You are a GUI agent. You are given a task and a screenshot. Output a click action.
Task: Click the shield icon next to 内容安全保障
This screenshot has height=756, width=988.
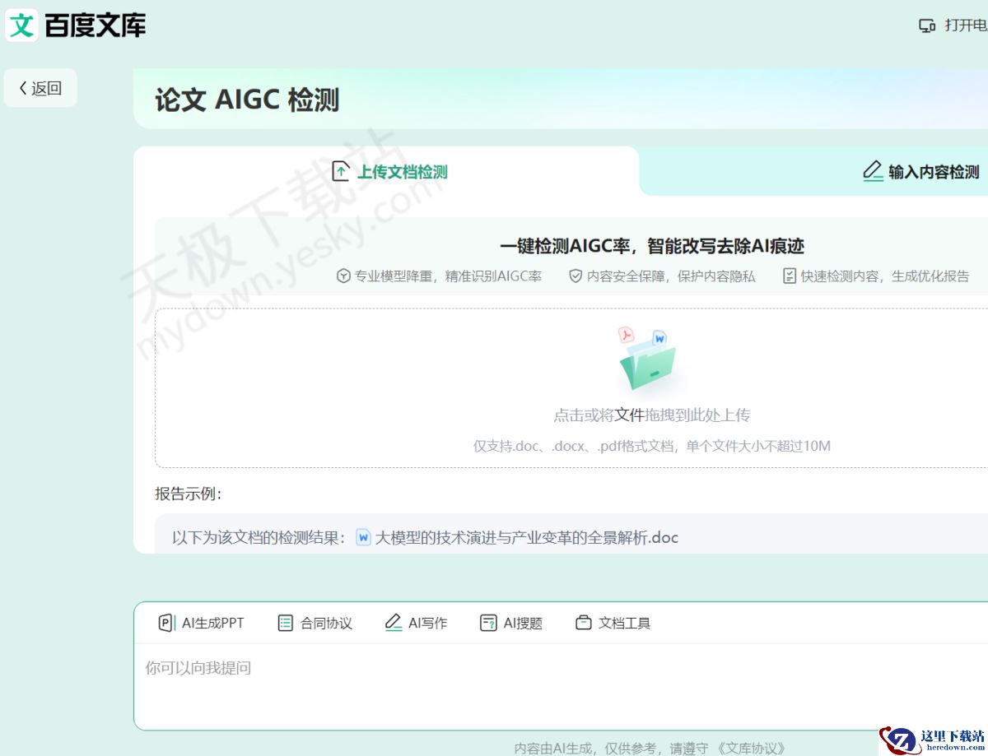tap(575, 276)
